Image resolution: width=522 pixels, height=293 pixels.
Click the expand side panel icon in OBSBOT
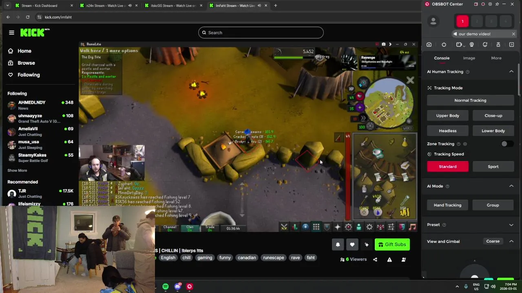tap(511, 45)
